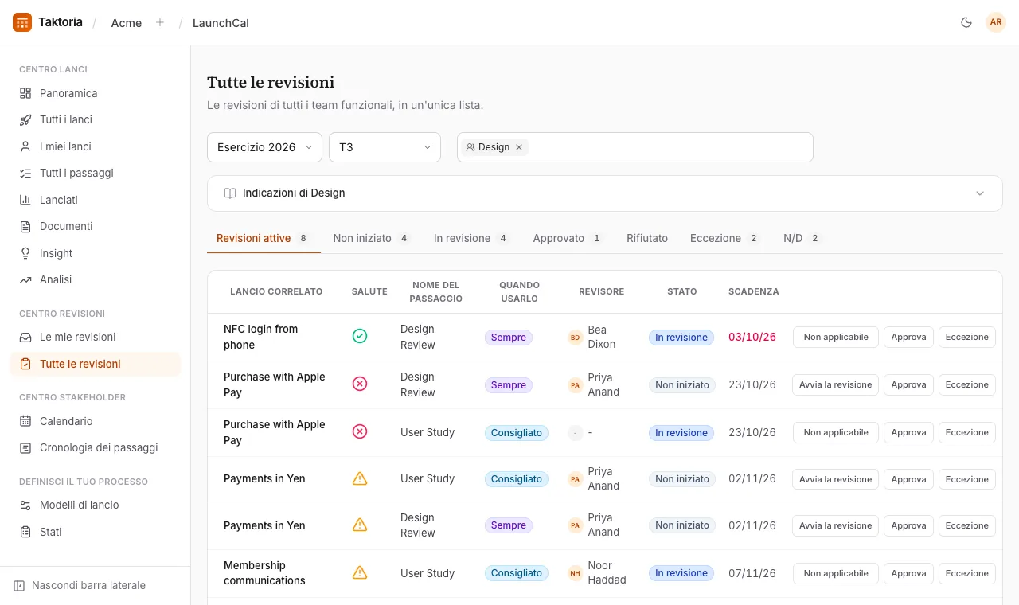Viewport: 1019px width, 605px height.
Task: Click the LaunchCal breadcrumb
Action: tap(221, 23)
